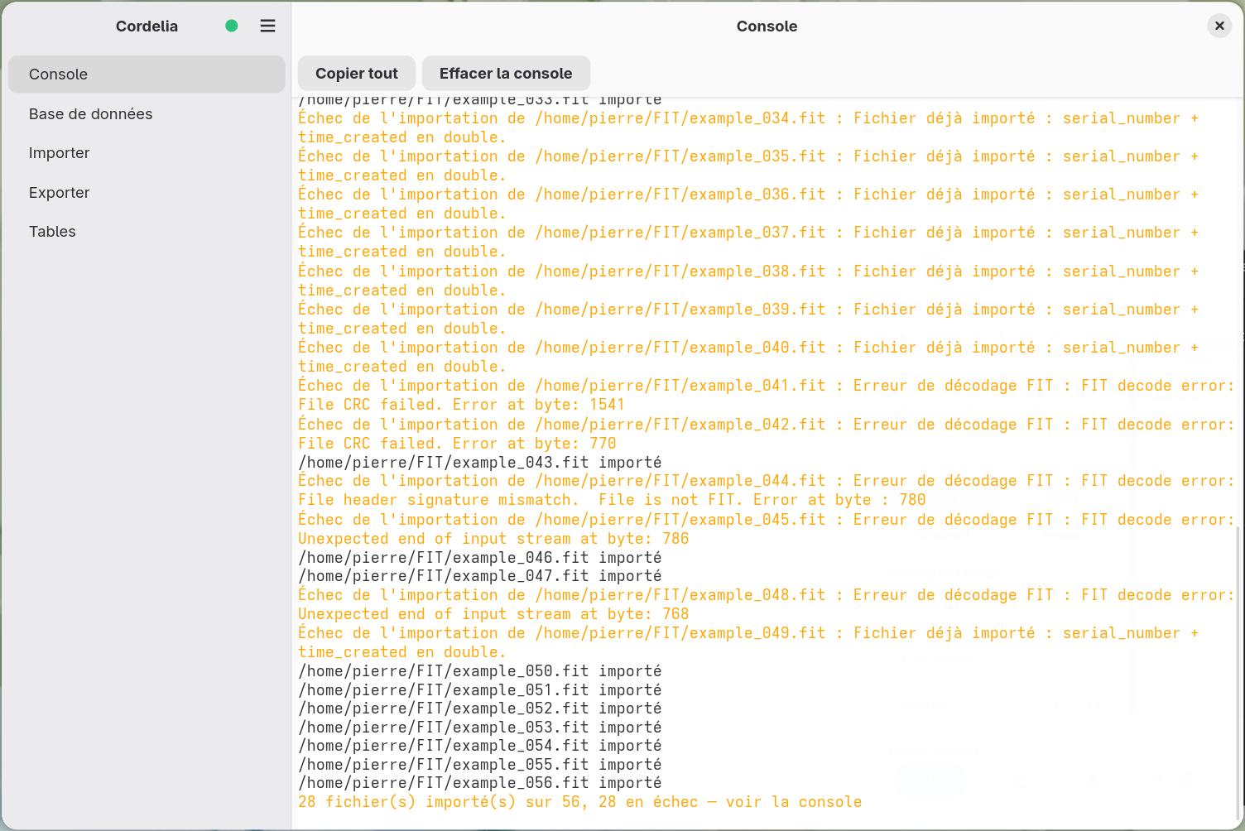
Task: Click the example_037.fit duplicate error line
Action: pos(748,242)
